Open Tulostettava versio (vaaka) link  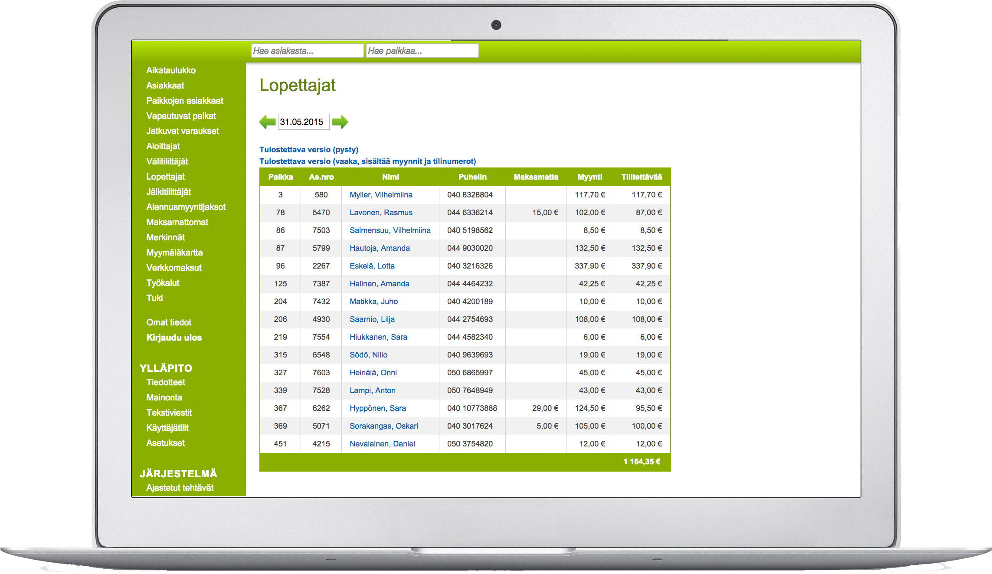tap(368, 161)
